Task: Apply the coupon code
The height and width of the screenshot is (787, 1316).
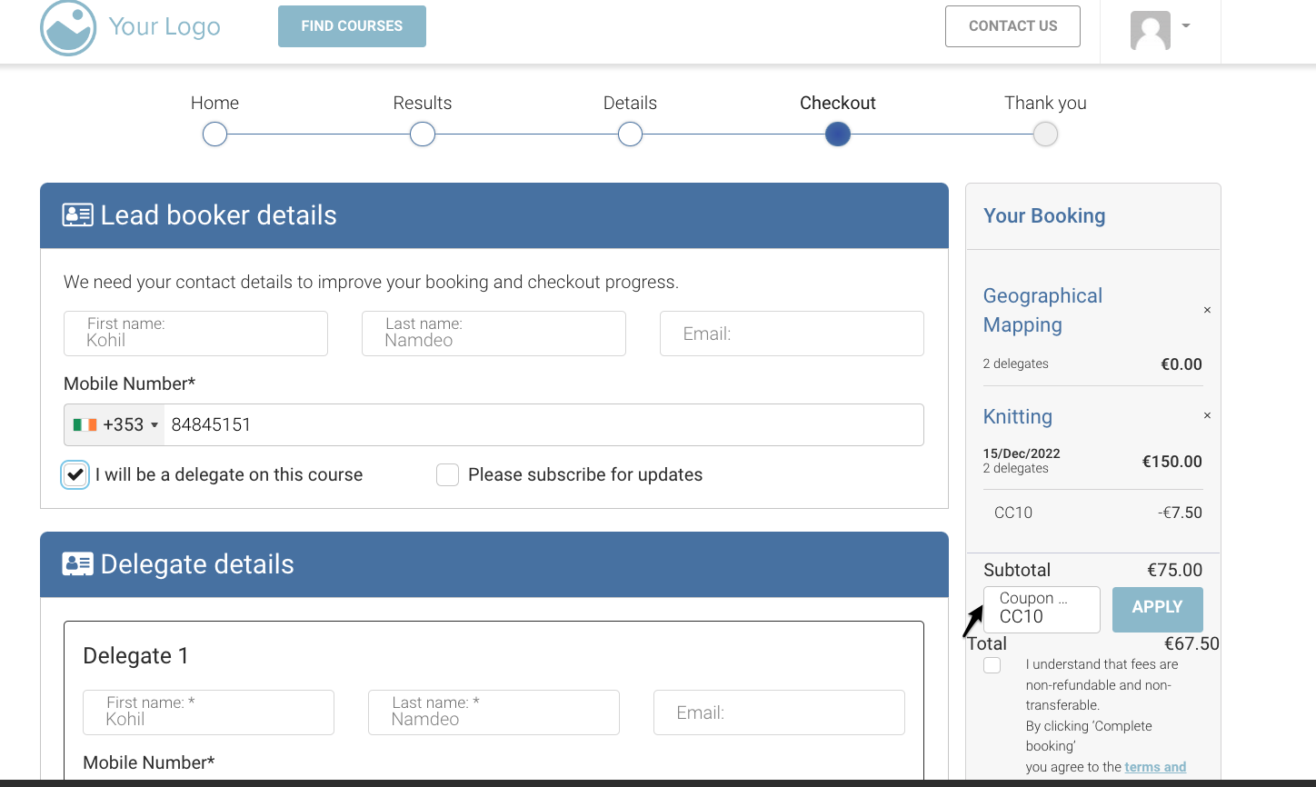Action: point(1157,609)
